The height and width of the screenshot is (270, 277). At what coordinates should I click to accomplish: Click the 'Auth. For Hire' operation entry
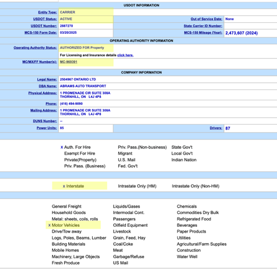coord(78,148)
